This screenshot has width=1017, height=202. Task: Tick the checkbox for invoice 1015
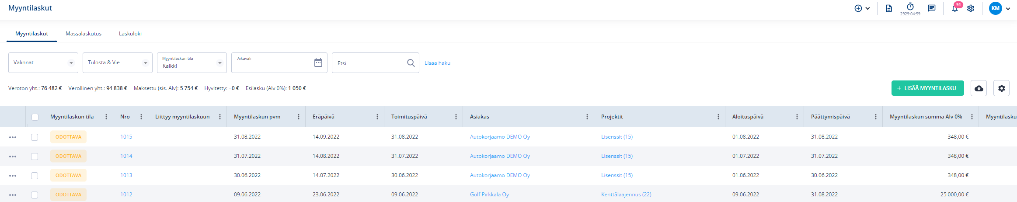[x=35, y=137]
